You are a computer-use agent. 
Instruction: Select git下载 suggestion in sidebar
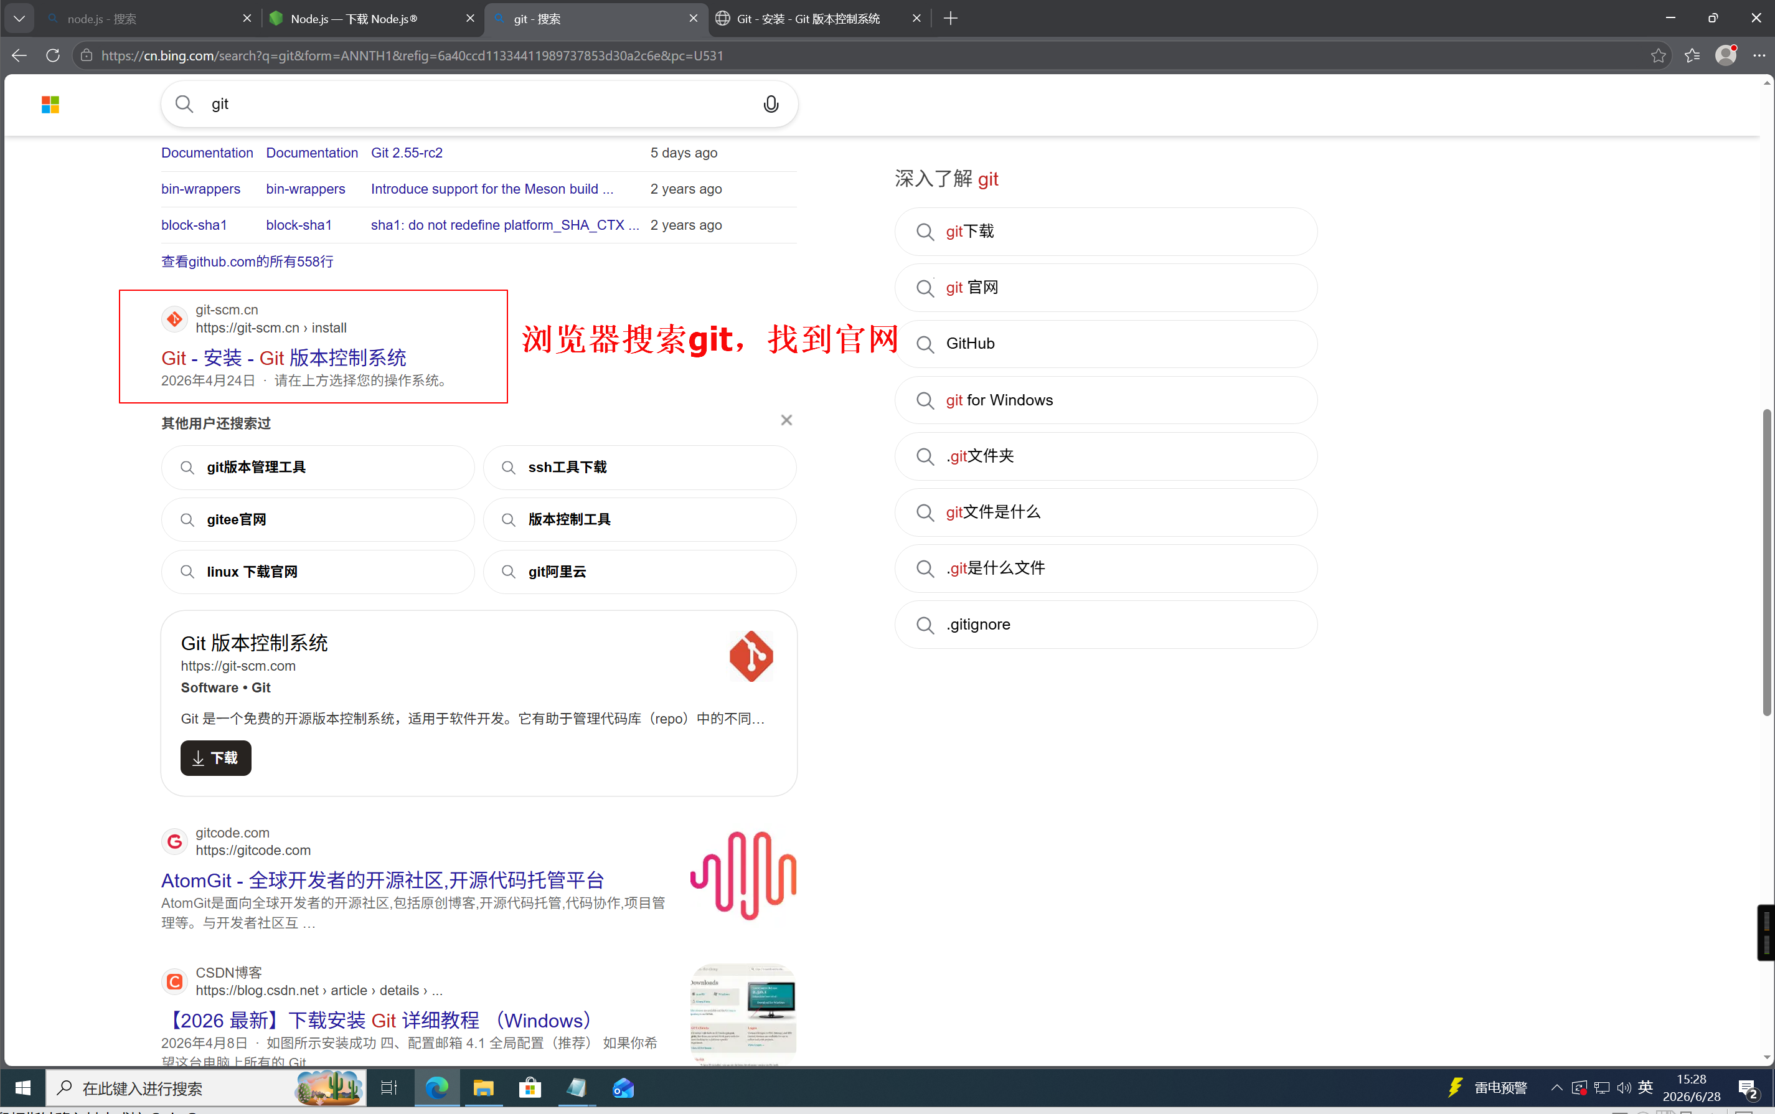(x=1106, y=232)
